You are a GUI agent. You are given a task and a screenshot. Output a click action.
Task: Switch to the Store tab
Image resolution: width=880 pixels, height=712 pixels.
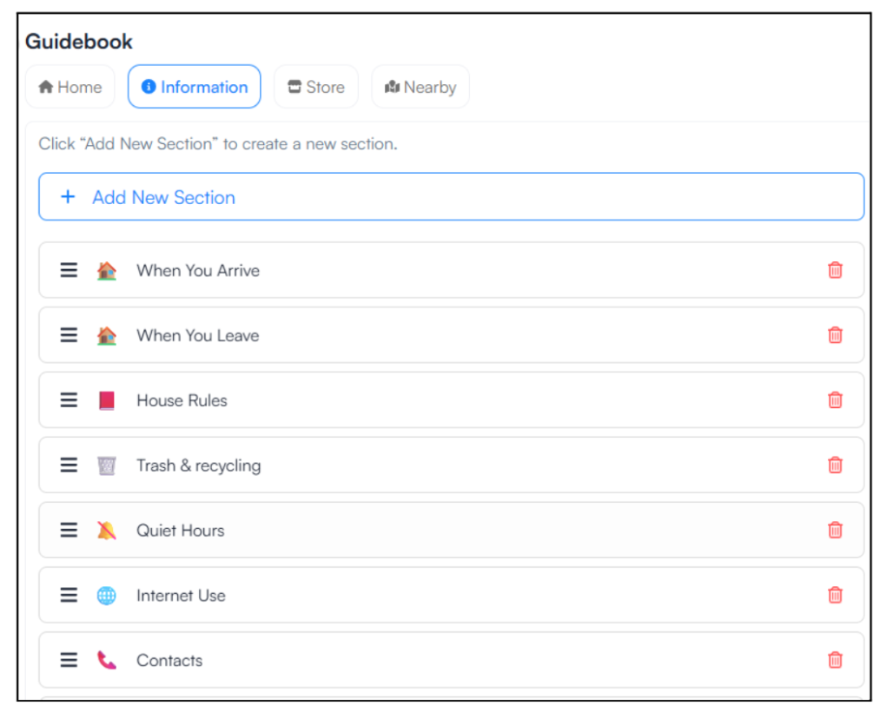pos(316,87)
